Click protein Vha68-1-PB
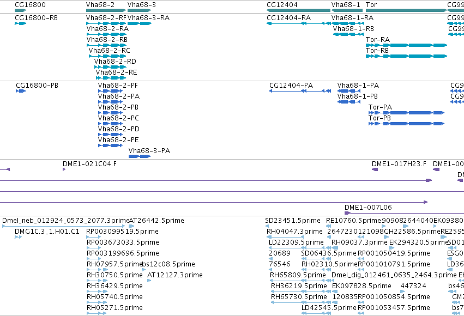 (x=349, y=102)
